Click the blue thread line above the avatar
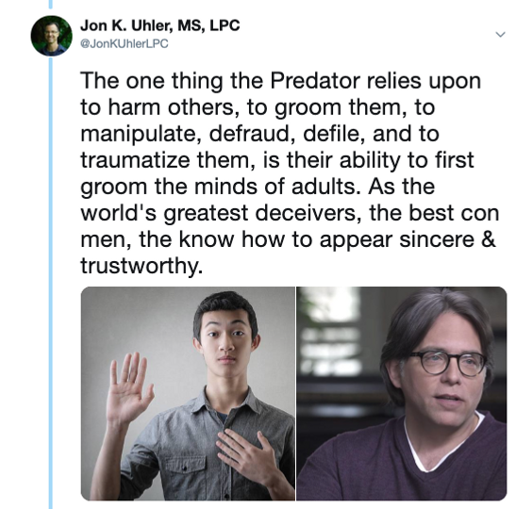Image resolution: width=532 pixels, height=509 pixels. tap(51, 4)
